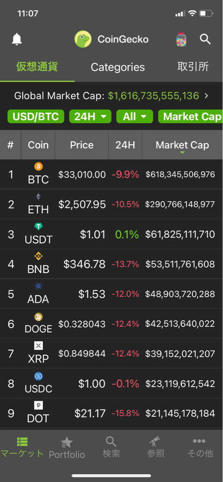Open the telescope 参照 tab
Image resolution: width=223 pixels, height=482 pixels.
pos(155,447)
